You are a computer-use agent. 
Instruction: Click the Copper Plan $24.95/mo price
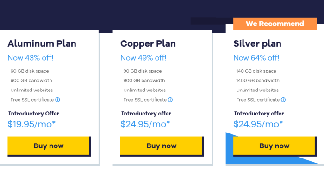[145, 124]
